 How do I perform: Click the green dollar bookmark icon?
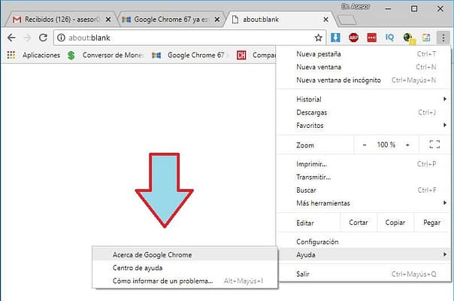[71, 55]
